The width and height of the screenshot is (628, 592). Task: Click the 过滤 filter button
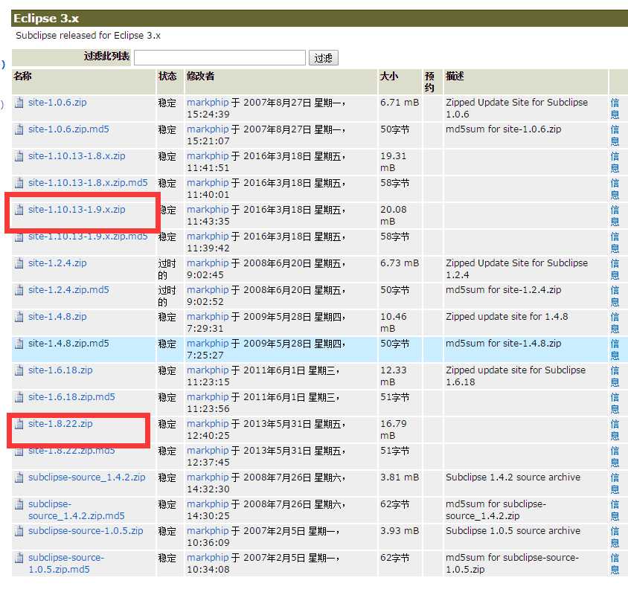pyautogui.click(x=323, y=58)
